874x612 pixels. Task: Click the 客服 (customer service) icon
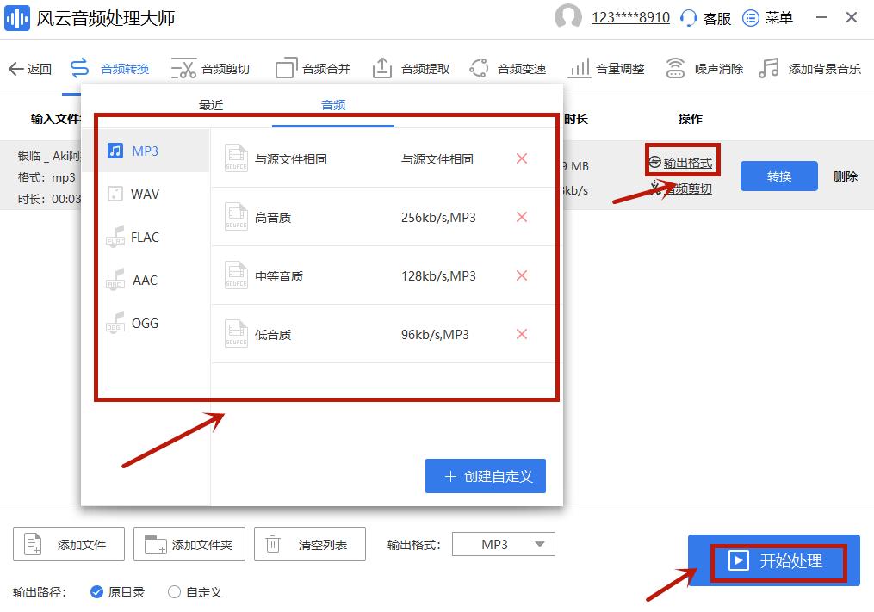pyautogui.click(x=706, y=17)
